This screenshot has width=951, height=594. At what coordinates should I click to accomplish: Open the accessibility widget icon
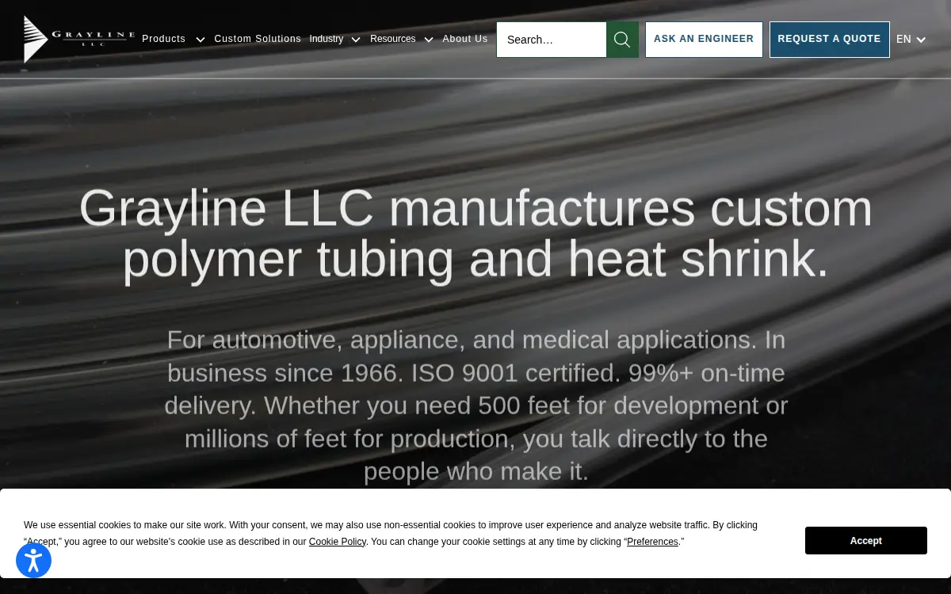pyautogui.click(x=33, y=561)
